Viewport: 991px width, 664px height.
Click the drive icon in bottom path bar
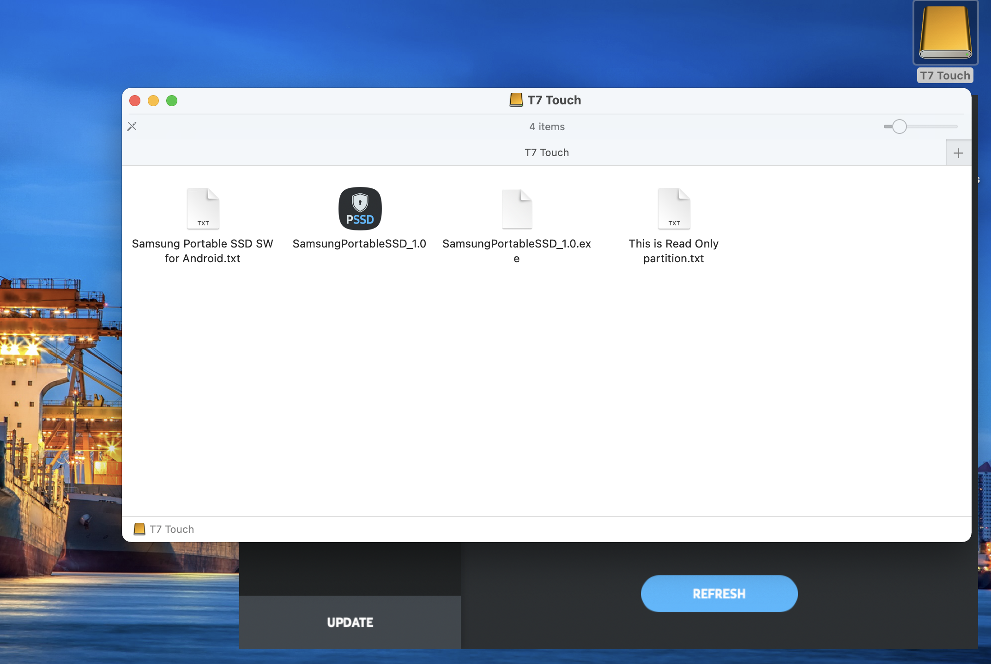click(x=139, y=529)
